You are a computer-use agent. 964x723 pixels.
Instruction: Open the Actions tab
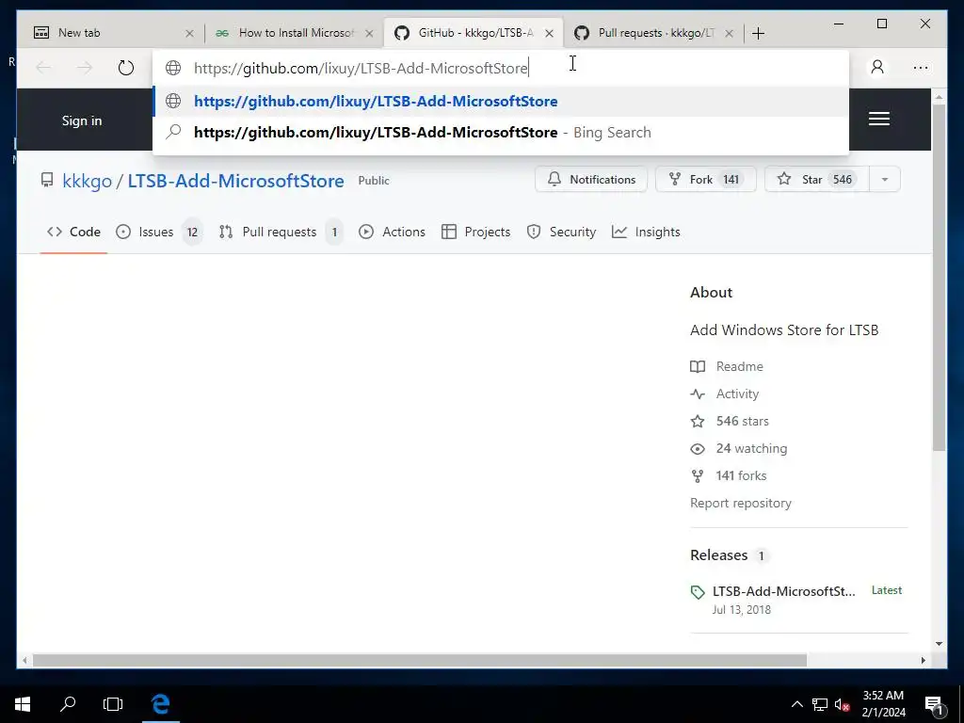pyautogui.click(x=393, y=232)
